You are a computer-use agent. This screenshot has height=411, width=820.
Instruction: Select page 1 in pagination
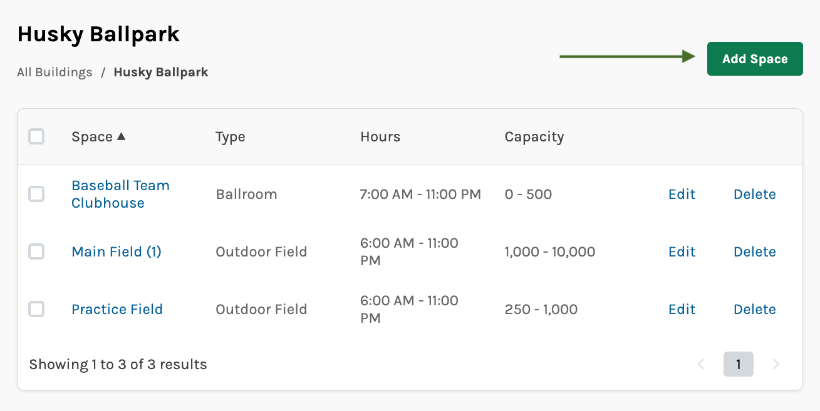(738, 364)
